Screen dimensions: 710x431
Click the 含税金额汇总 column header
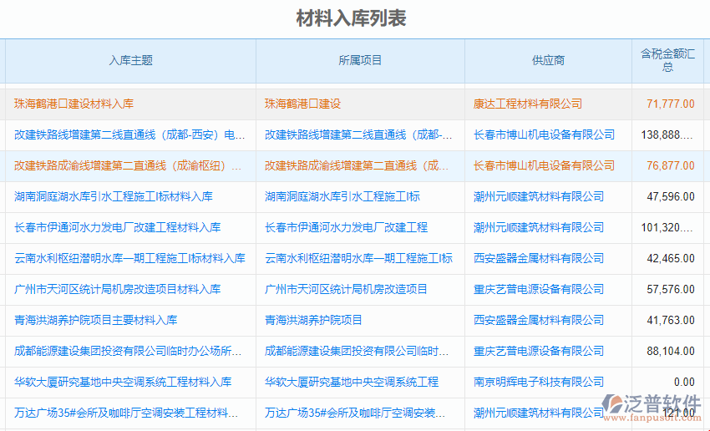point(667,61)
